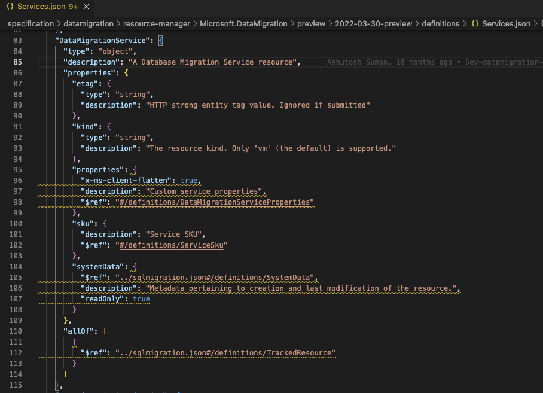Click line number 85 in the gutter
543x393 pixels.
point(18,62)
